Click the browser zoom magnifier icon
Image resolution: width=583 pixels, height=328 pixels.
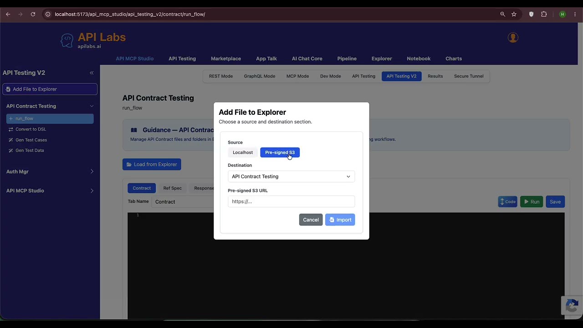[503, 14]
